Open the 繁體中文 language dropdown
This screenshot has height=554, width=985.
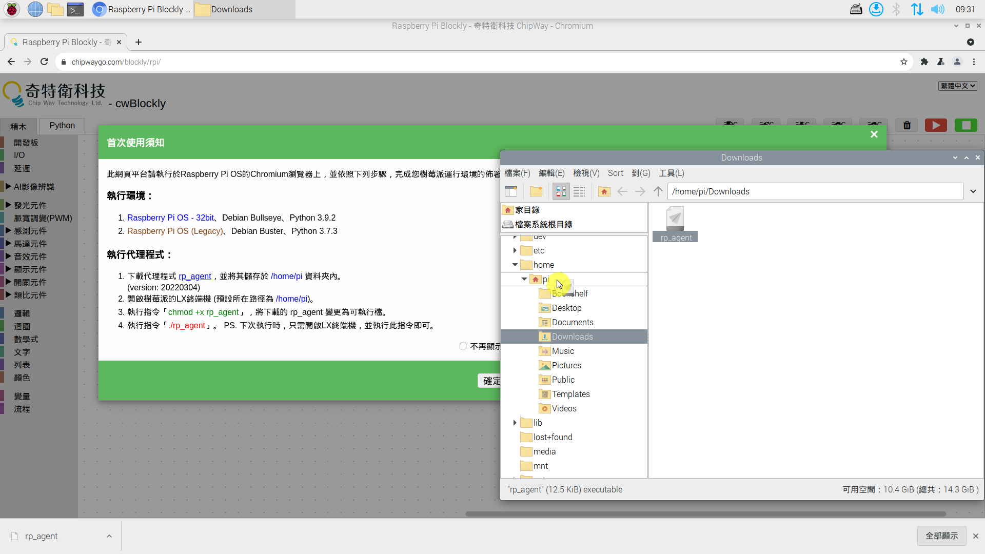click(957, 86)
